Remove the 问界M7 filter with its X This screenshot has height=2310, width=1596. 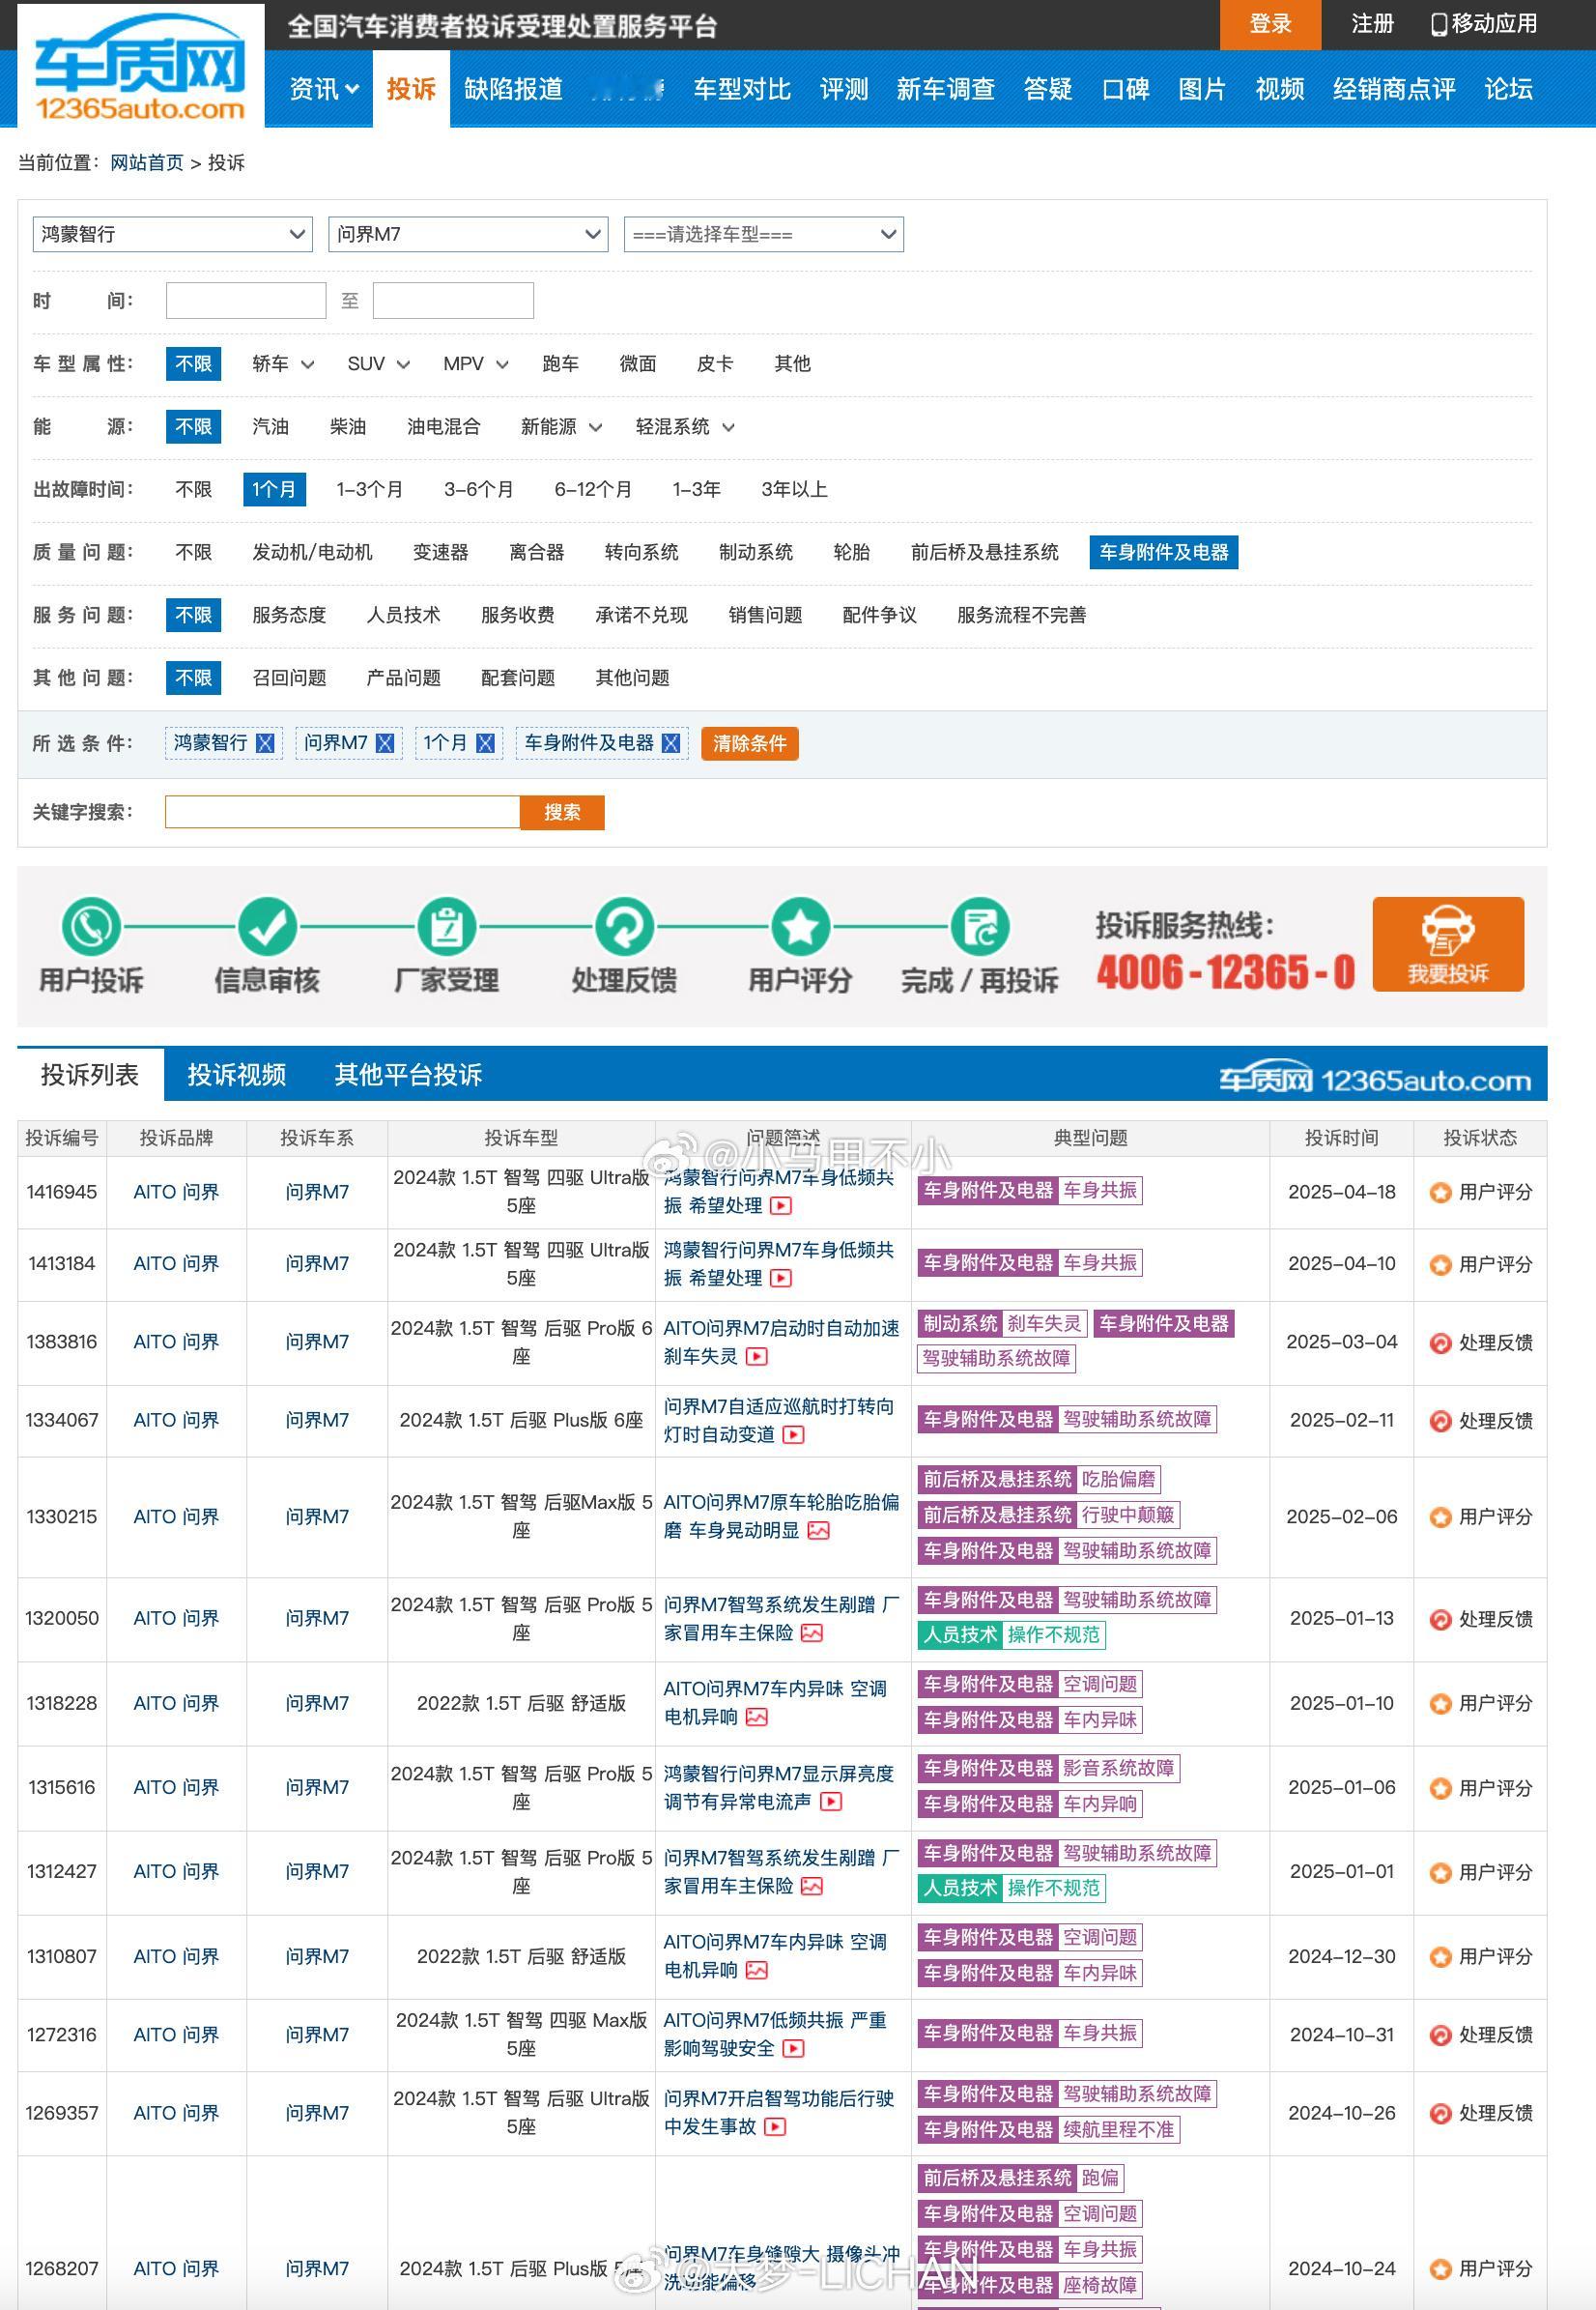point(385,743)
